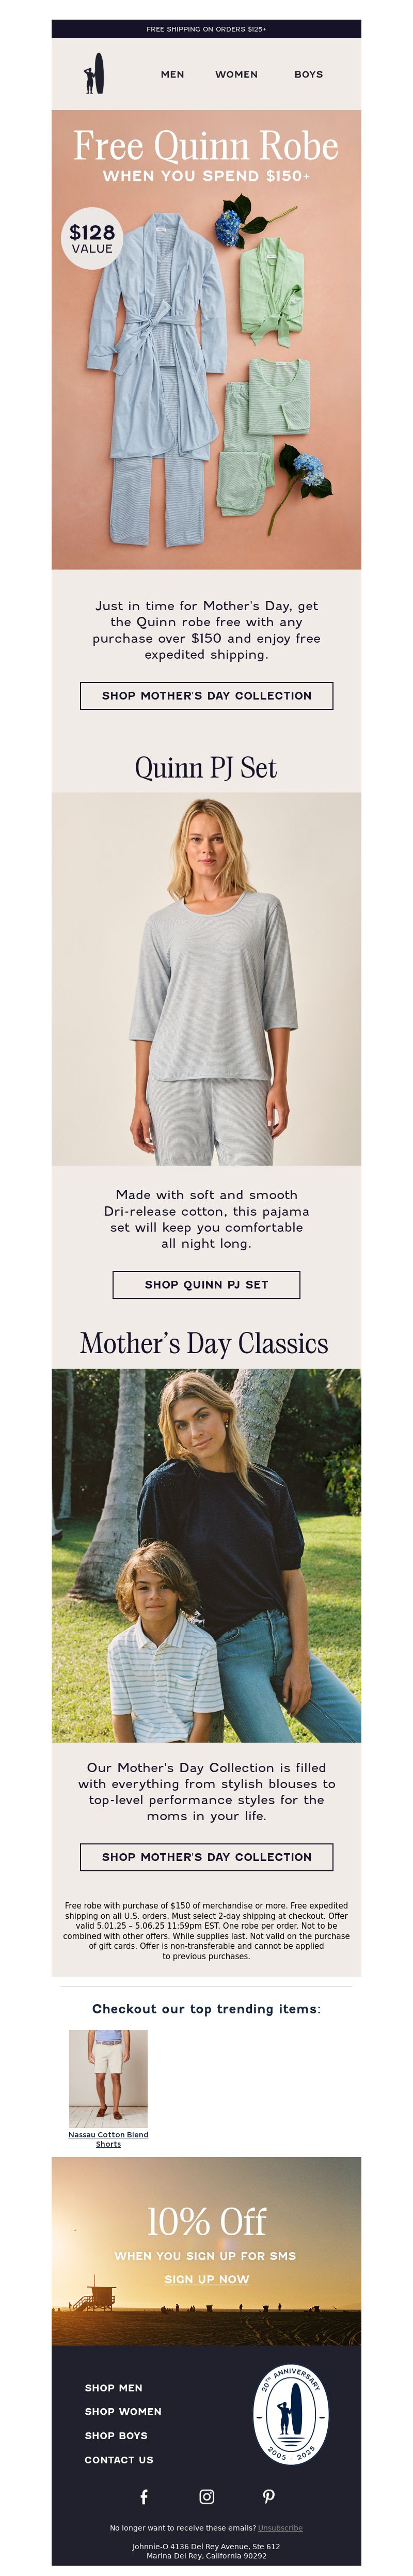Viewport: 413px width, 2576px height.
Task: Click the Shop Women footer link
Action: point(123,2411)
